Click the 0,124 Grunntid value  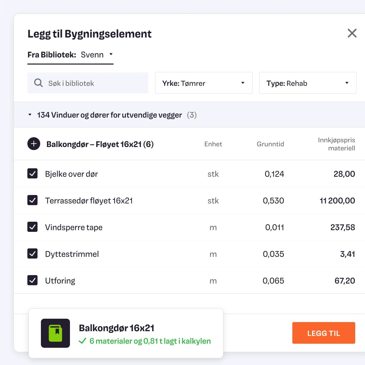point(274,174)
